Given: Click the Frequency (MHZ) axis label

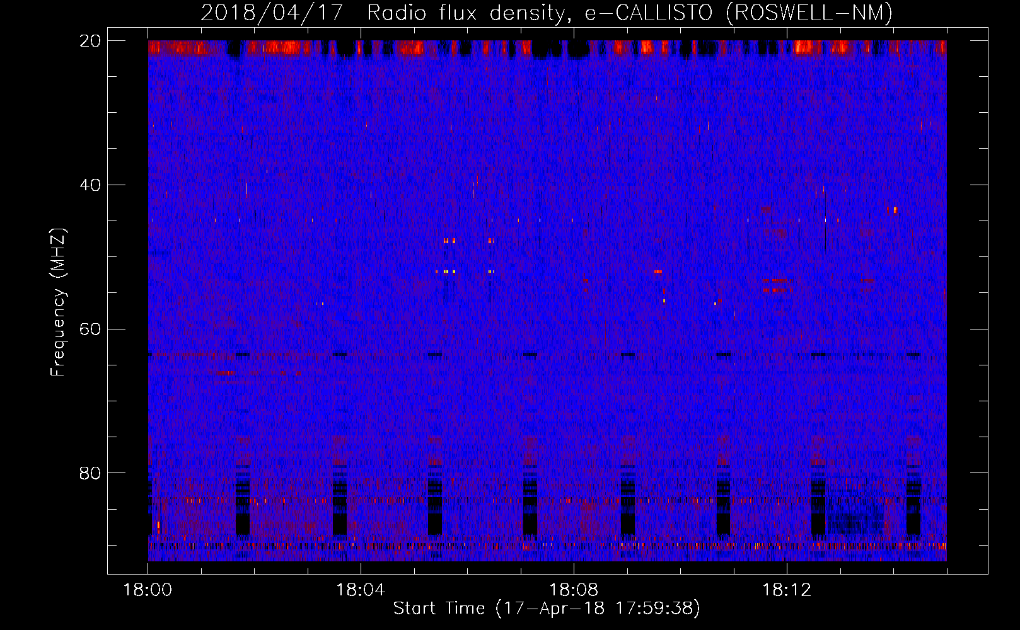Looking at the screenshot, I should (x=58, y=302).
